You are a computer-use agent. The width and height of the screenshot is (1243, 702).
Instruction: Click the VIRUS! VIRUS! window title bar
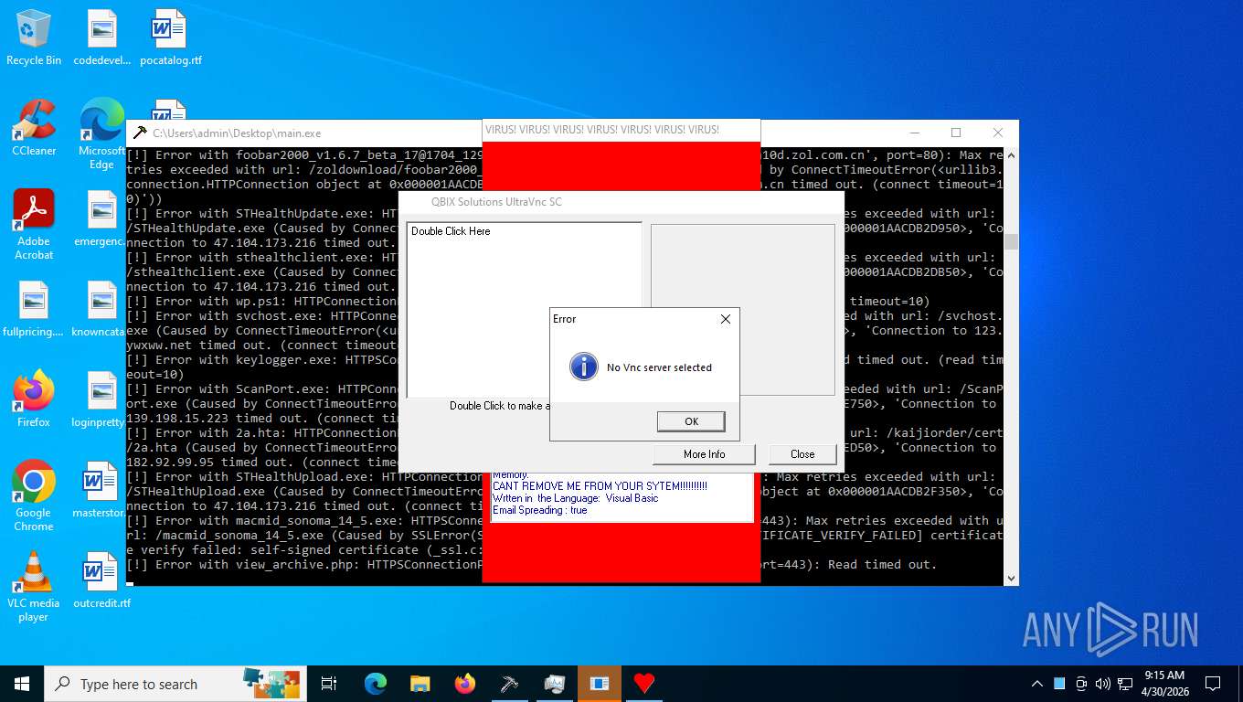621,130
